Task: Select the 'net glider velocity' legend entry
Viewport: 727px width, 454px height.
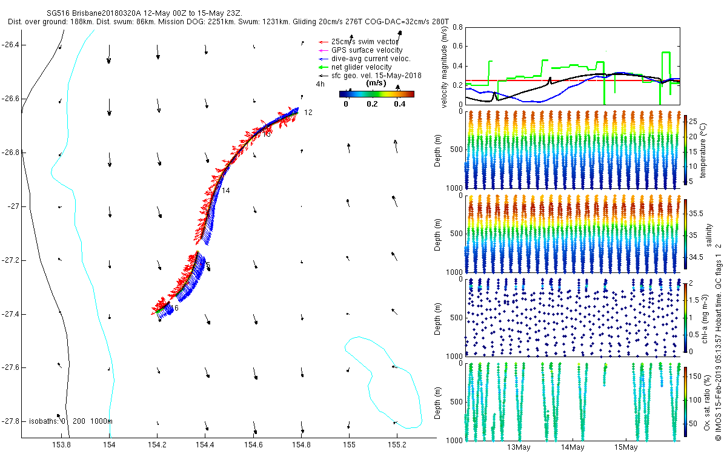Action: (356, 67)
